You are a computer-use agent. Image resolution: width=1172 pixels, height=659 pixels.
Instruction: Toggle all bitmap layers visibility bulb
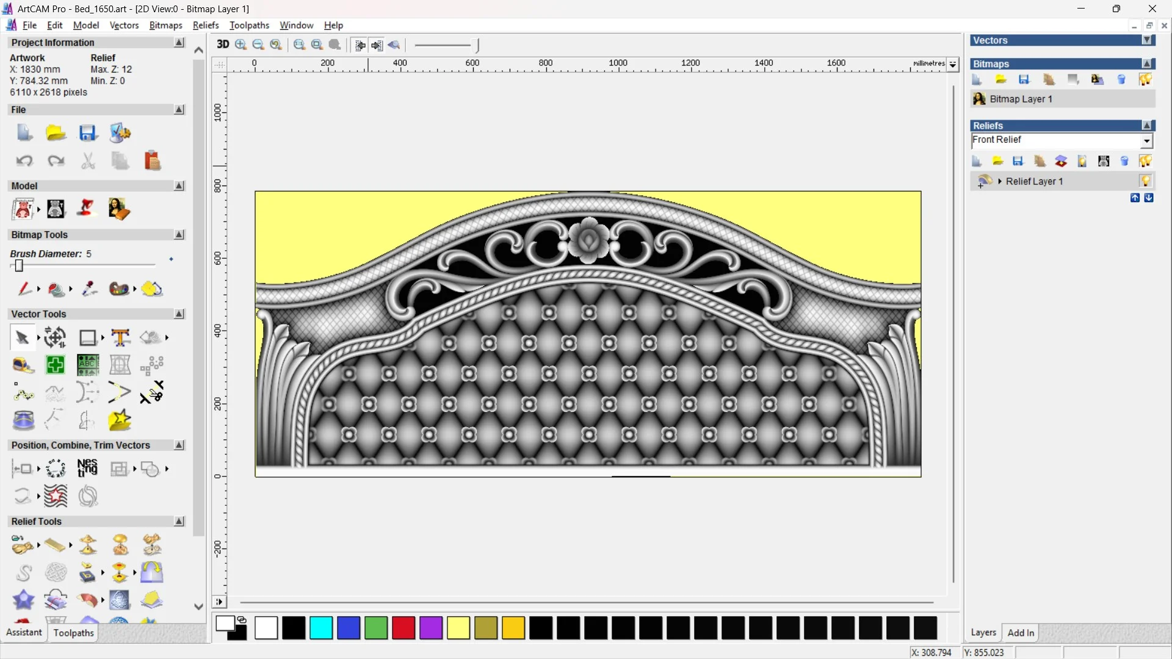(1145, 79)
